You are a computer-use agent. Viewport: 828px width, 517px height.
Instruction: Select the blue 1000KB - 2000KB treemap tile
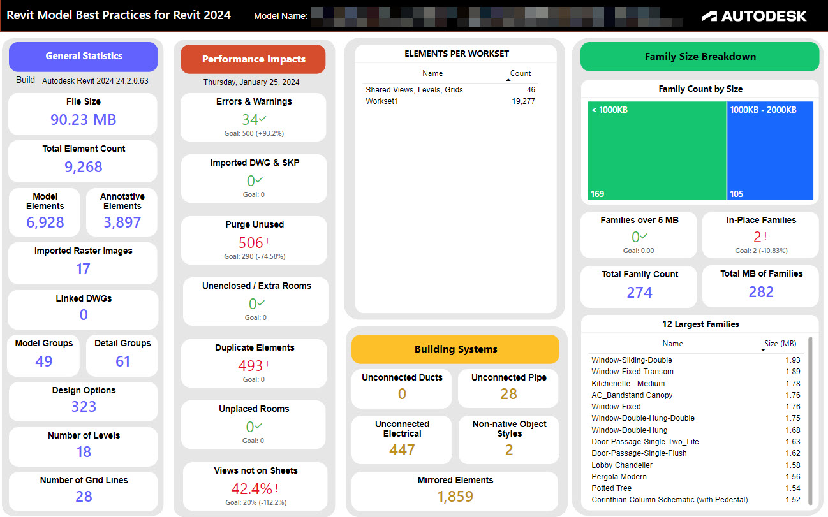[770, 150]
